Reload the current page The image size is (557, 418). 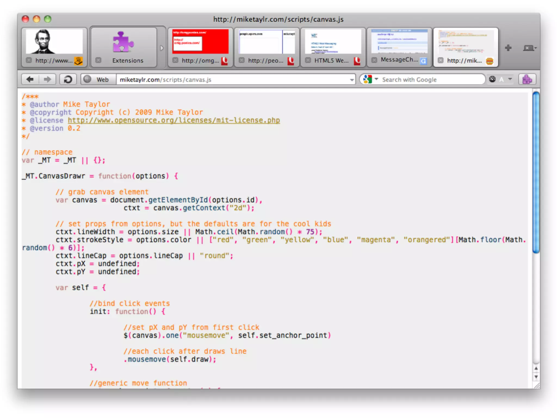[x=68, y=79]
